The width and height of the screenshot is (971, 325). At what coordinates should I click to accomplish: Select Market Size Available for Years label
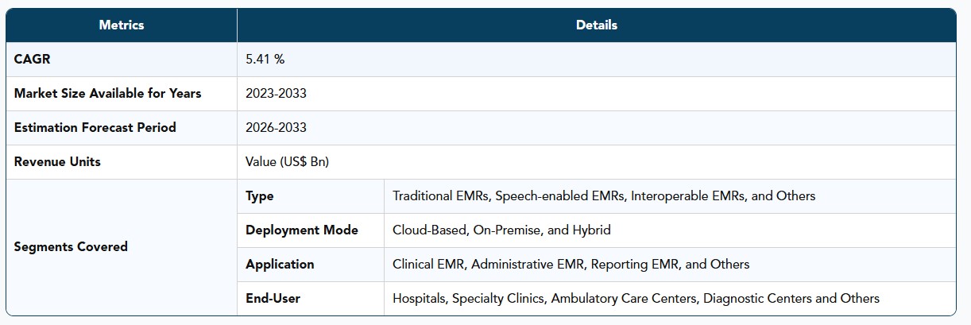tap(108, 93)
